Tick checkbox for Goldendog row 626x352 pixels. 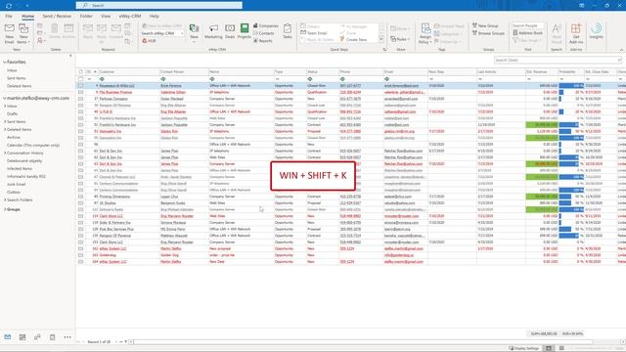pyautogui.click(x=80, y=255)
